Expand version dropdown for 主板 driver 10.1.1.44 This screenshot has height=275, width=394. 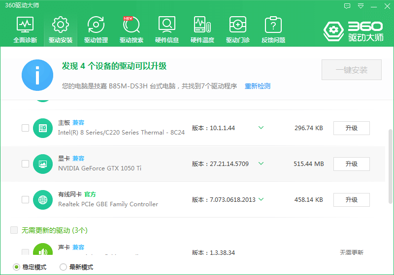261,128
